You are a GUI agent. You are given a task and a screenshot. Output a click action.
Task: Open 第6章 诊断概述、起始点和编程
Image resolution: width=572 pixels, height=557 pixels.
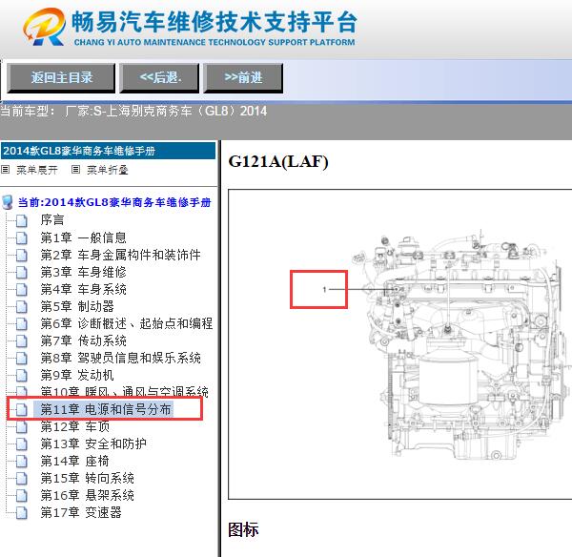pos(126,323)
